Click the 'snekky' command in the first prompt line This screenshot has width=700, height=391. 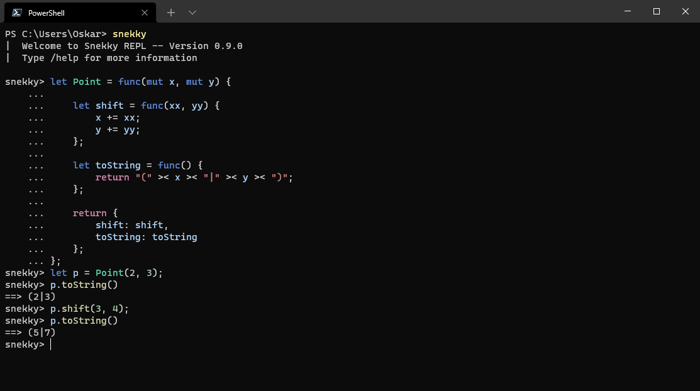[x=130, y=34]
